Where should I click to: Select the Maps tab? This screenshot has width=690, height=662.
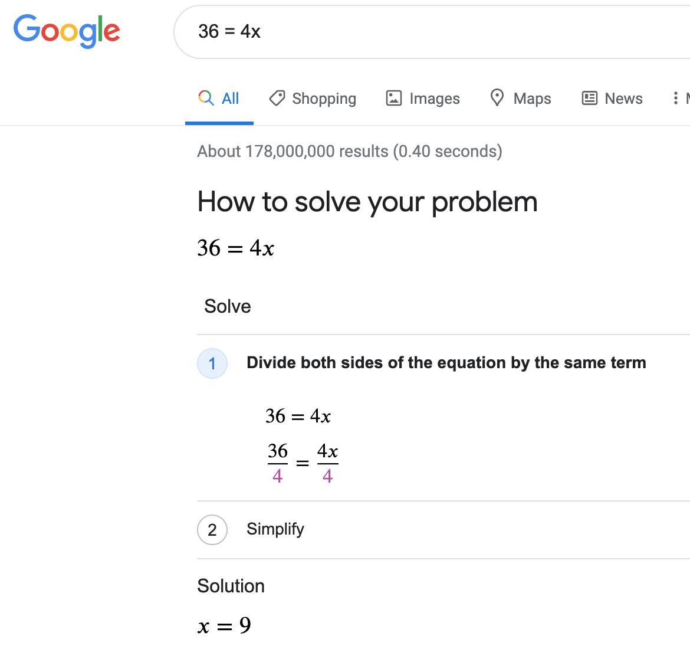(532, 99)
